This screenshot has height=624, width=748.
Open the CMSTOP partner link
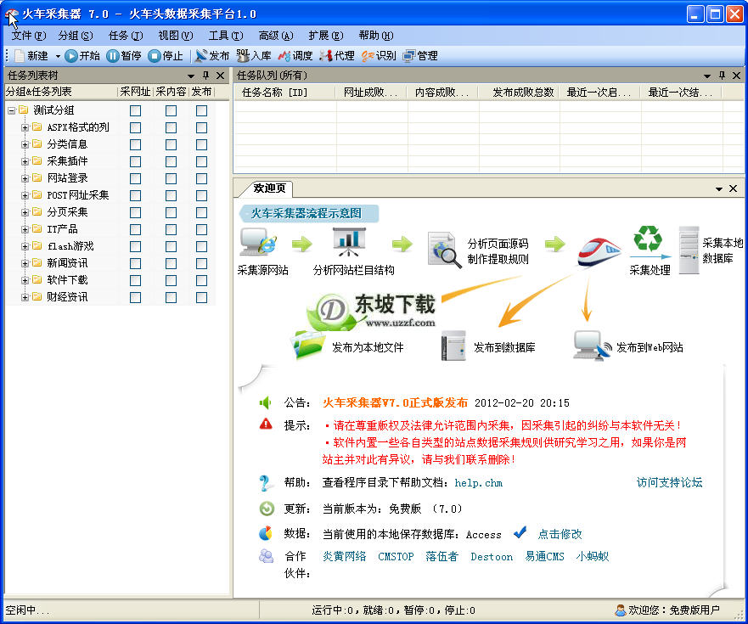(x=396, y=557)
